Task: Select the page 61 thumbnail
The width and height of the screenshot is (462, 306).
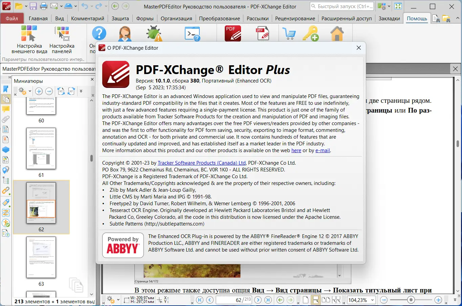Action: [x=41, y=148]
